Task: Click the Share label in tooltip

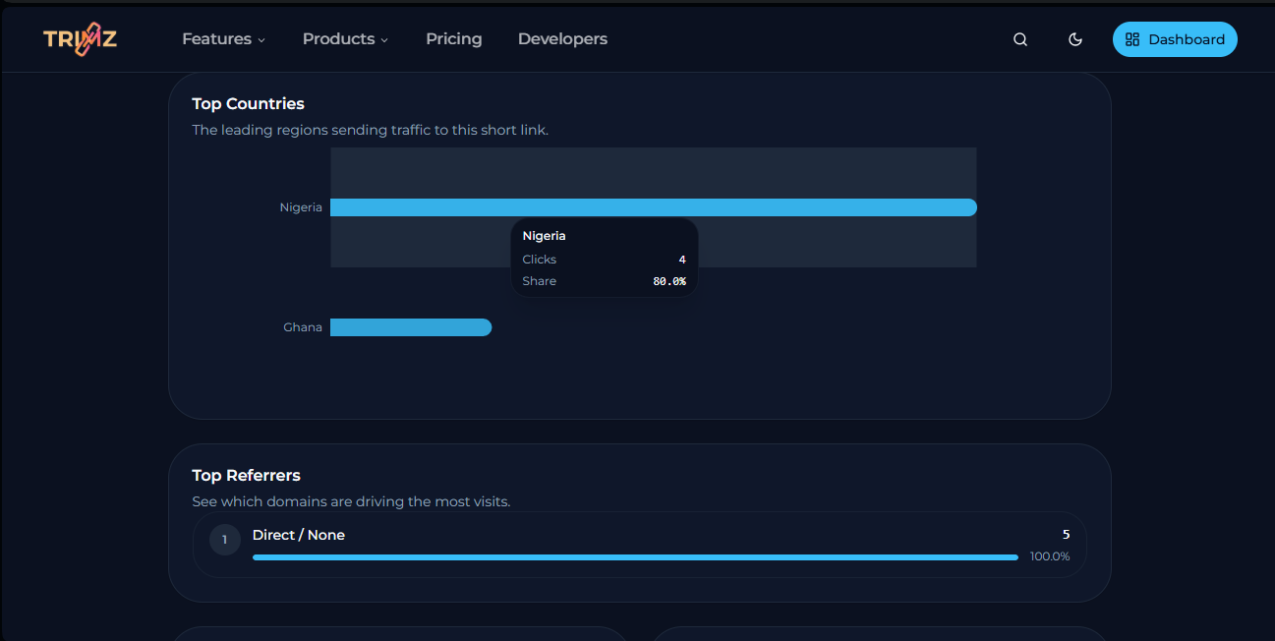Action: coord(540,281)
